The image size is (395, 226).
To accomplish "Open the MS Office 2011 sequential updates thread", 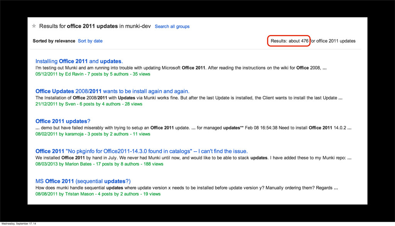I will (x=83, y=181).
